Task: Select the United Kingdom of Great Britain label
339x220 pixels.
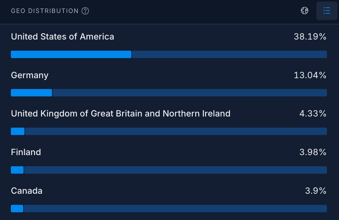Action: point(121,114)
